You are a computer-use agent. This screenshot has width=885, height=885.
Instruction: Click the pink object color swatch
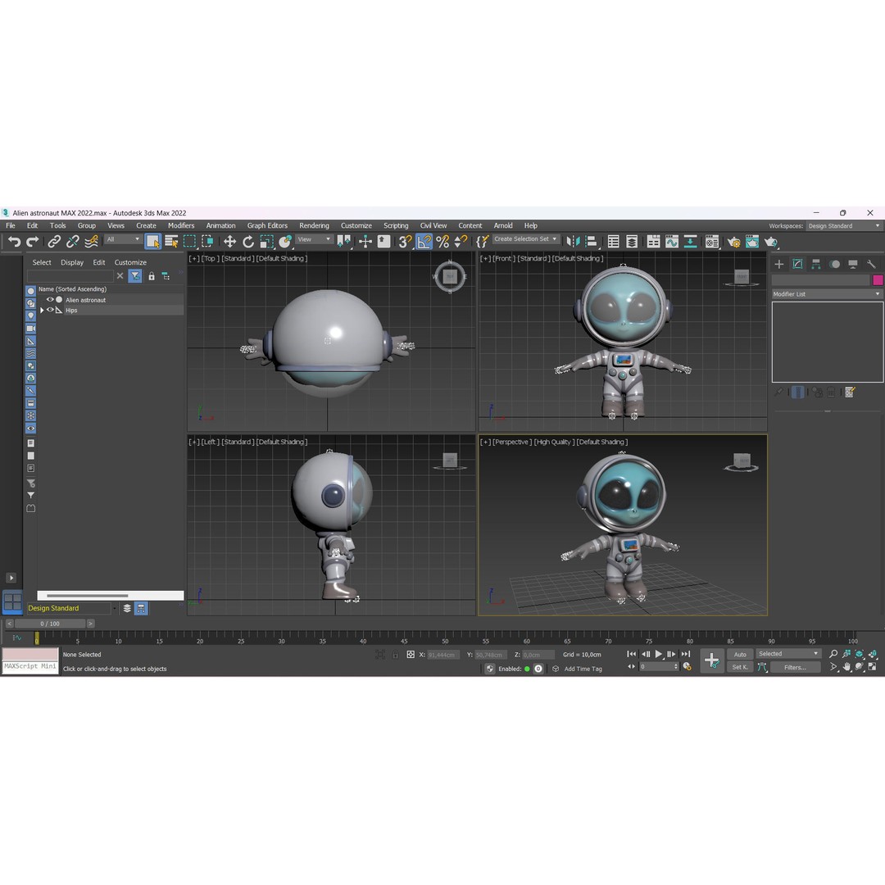(878, 280)
